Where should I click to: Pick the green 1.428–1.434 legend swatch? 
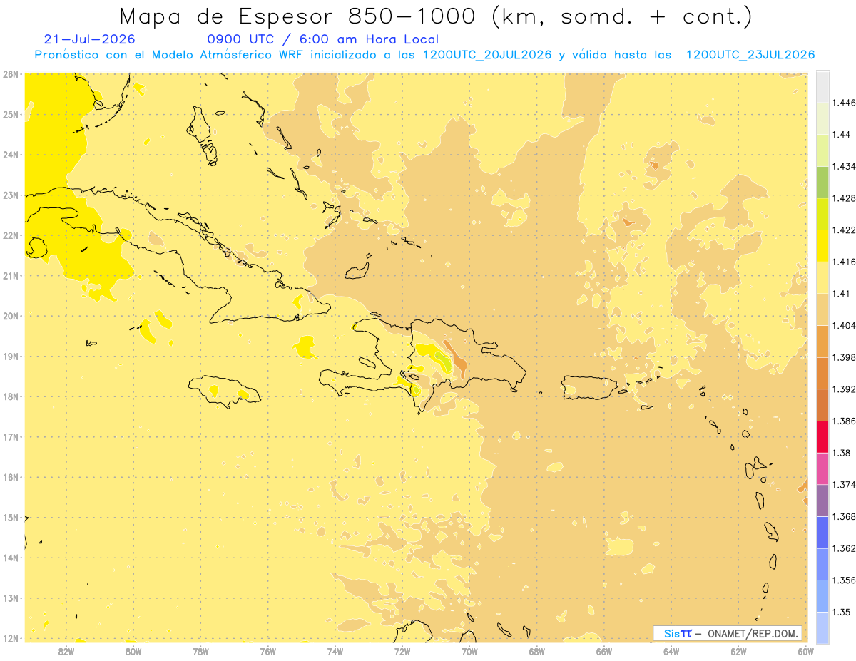pyautogui.click(x=822, y=183)
